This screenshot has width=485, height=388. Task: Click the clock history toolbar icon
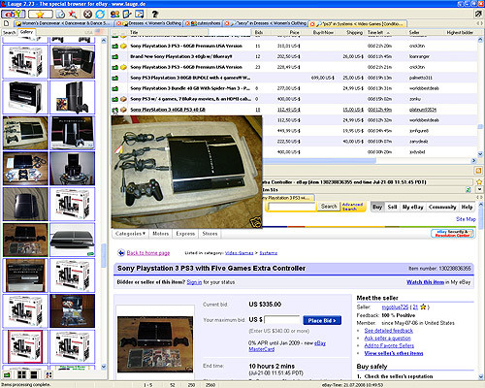[x=60, y=15]
